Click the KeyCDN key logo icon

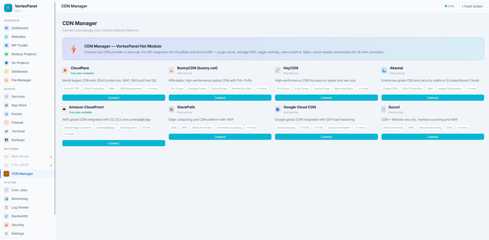(278, 70)
